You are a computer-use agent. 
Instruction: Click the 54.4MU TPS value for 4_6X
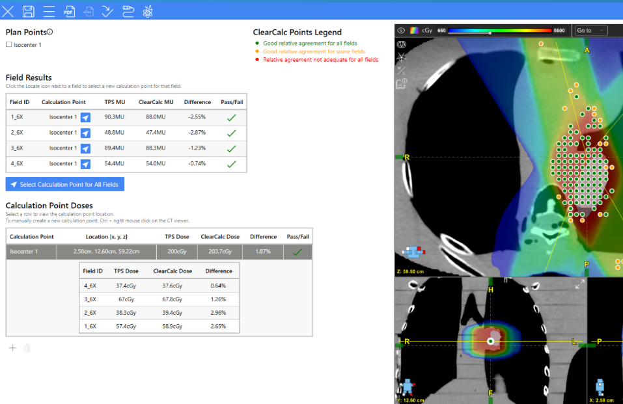(x=115, y=164)
